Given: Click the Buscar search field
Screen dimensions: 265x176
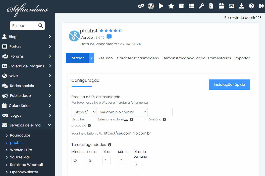Looking at the screenshot, I should point(27,26).
